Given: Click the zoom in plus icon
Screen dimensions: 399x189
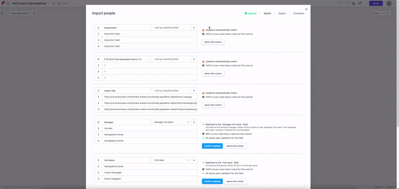Looking at the screenshot, I should tap(388, 13).
